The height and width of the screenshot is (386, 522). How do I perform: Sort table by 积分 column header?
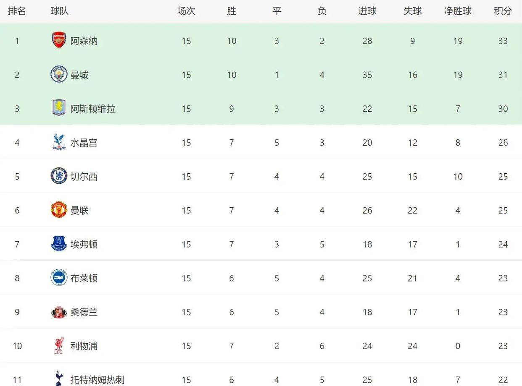[x=503, y=11]
